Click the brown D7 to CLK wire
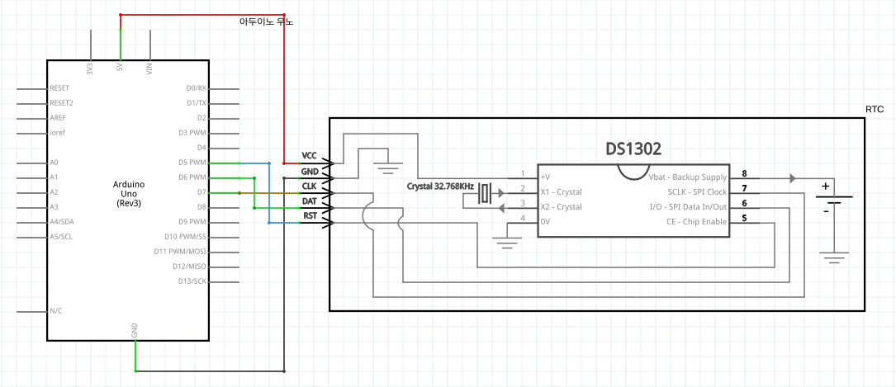The width and height of the screenshot is (896, 387). (269, 193)
